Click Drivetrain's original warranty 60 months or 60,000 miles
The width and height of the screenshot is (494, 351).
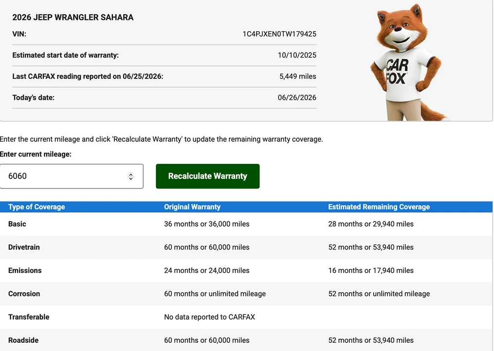click(x=207, y=248)
